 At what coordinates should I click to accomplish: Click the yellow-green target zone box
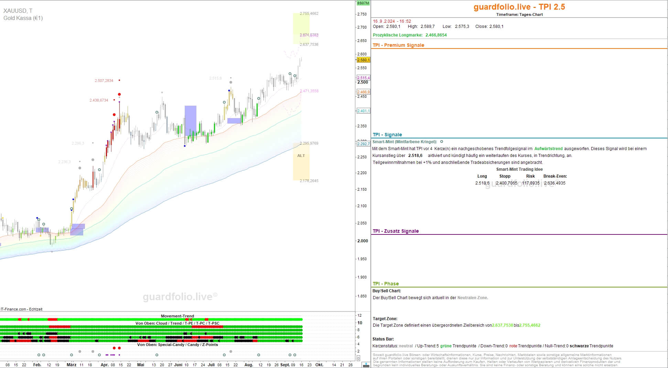(x=301, y=28)
